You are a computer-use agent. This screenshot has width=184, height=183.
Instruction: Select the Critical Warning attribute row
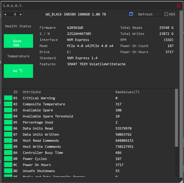coord(89,98)
